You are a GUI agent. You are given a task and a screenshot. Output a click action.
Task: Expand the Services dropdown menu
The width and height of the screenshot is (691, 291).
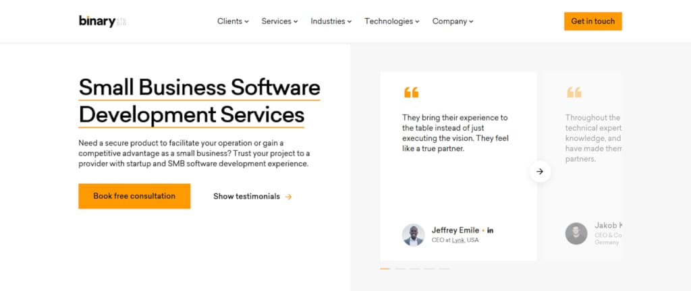279,21
